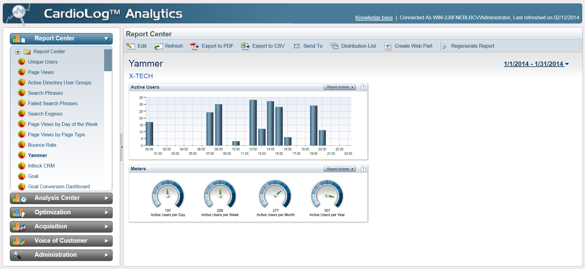Click the Page Views report icon
This screenshot has height=269, width=585.
22,72
